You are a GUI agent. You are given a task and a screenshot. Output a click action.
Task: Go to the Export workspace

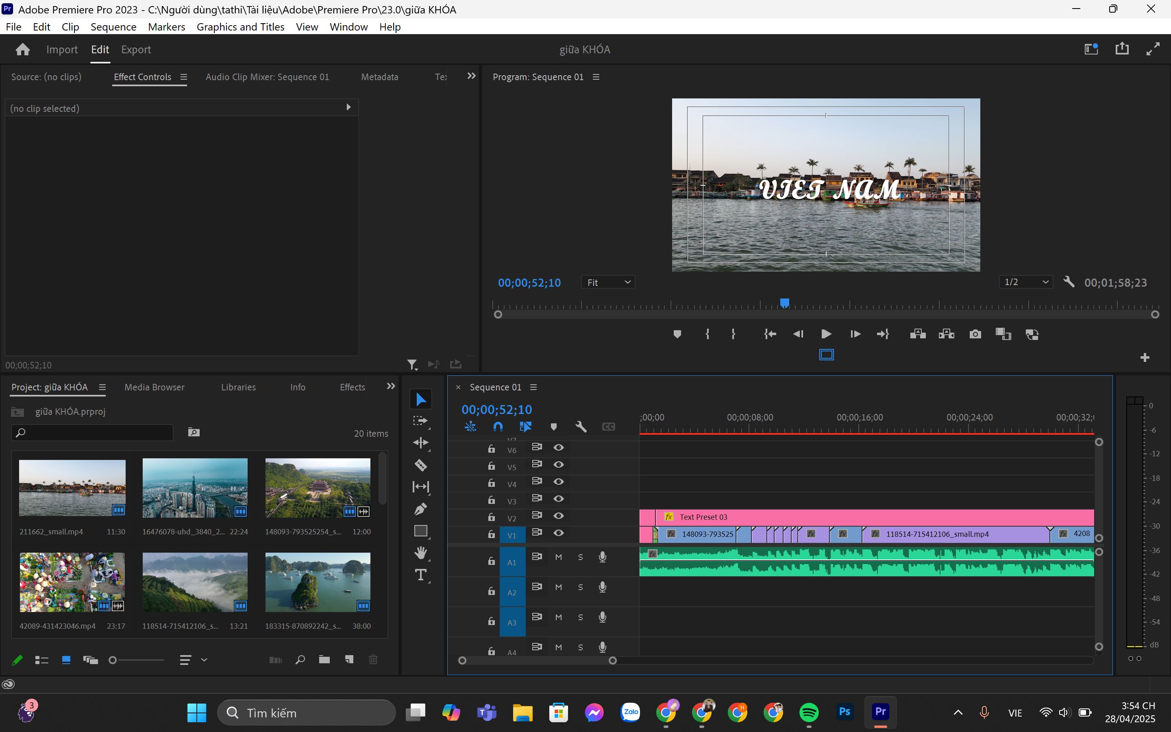[x=136, y=49]
